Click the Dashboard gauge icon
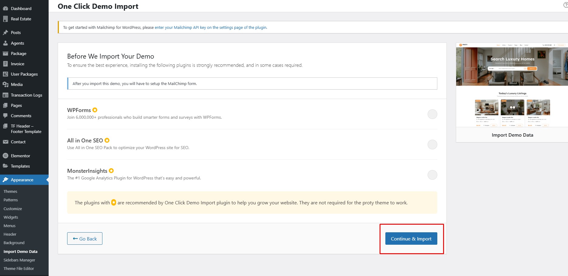 pyautogui.click(x=5, y=9)
